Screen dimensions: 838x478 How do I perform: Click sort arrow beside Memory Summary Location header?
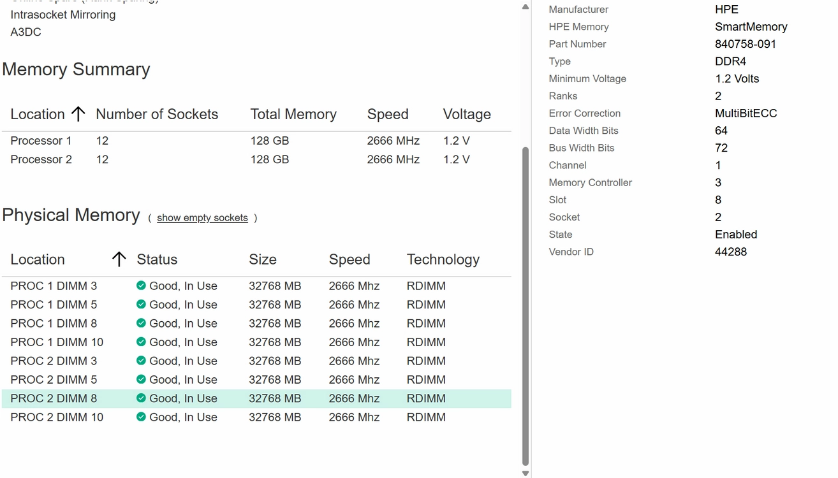point(78,114)
